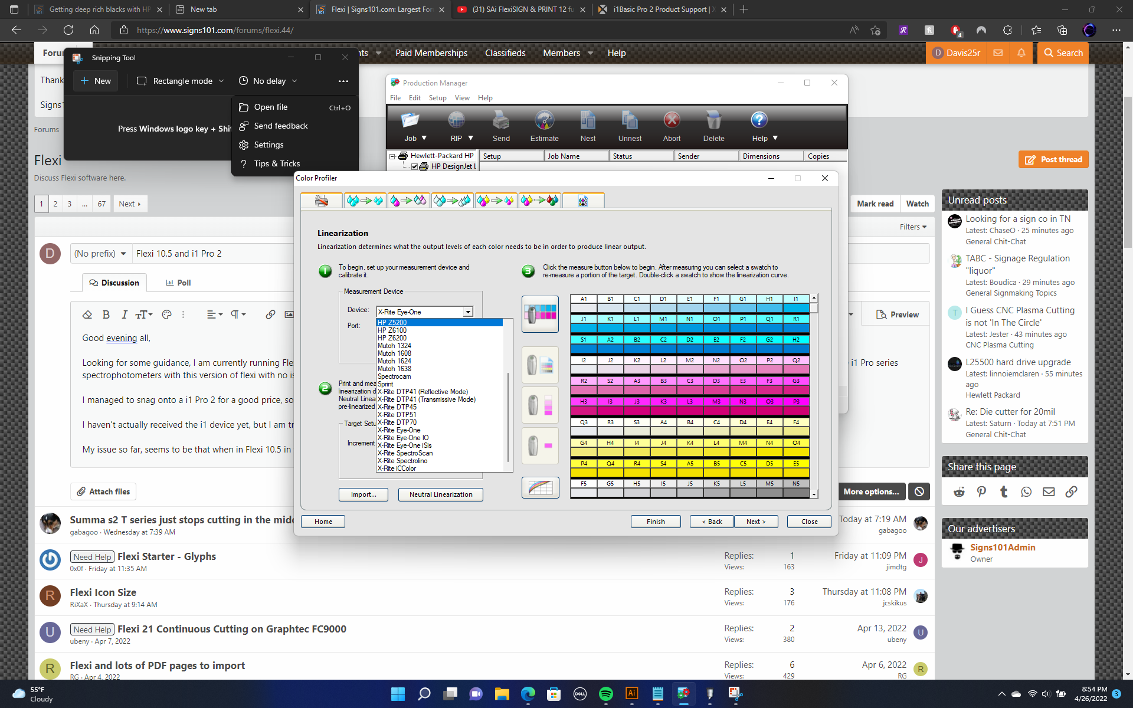
Task: Expand the Filters dropdown in forum
Action: 913,227
